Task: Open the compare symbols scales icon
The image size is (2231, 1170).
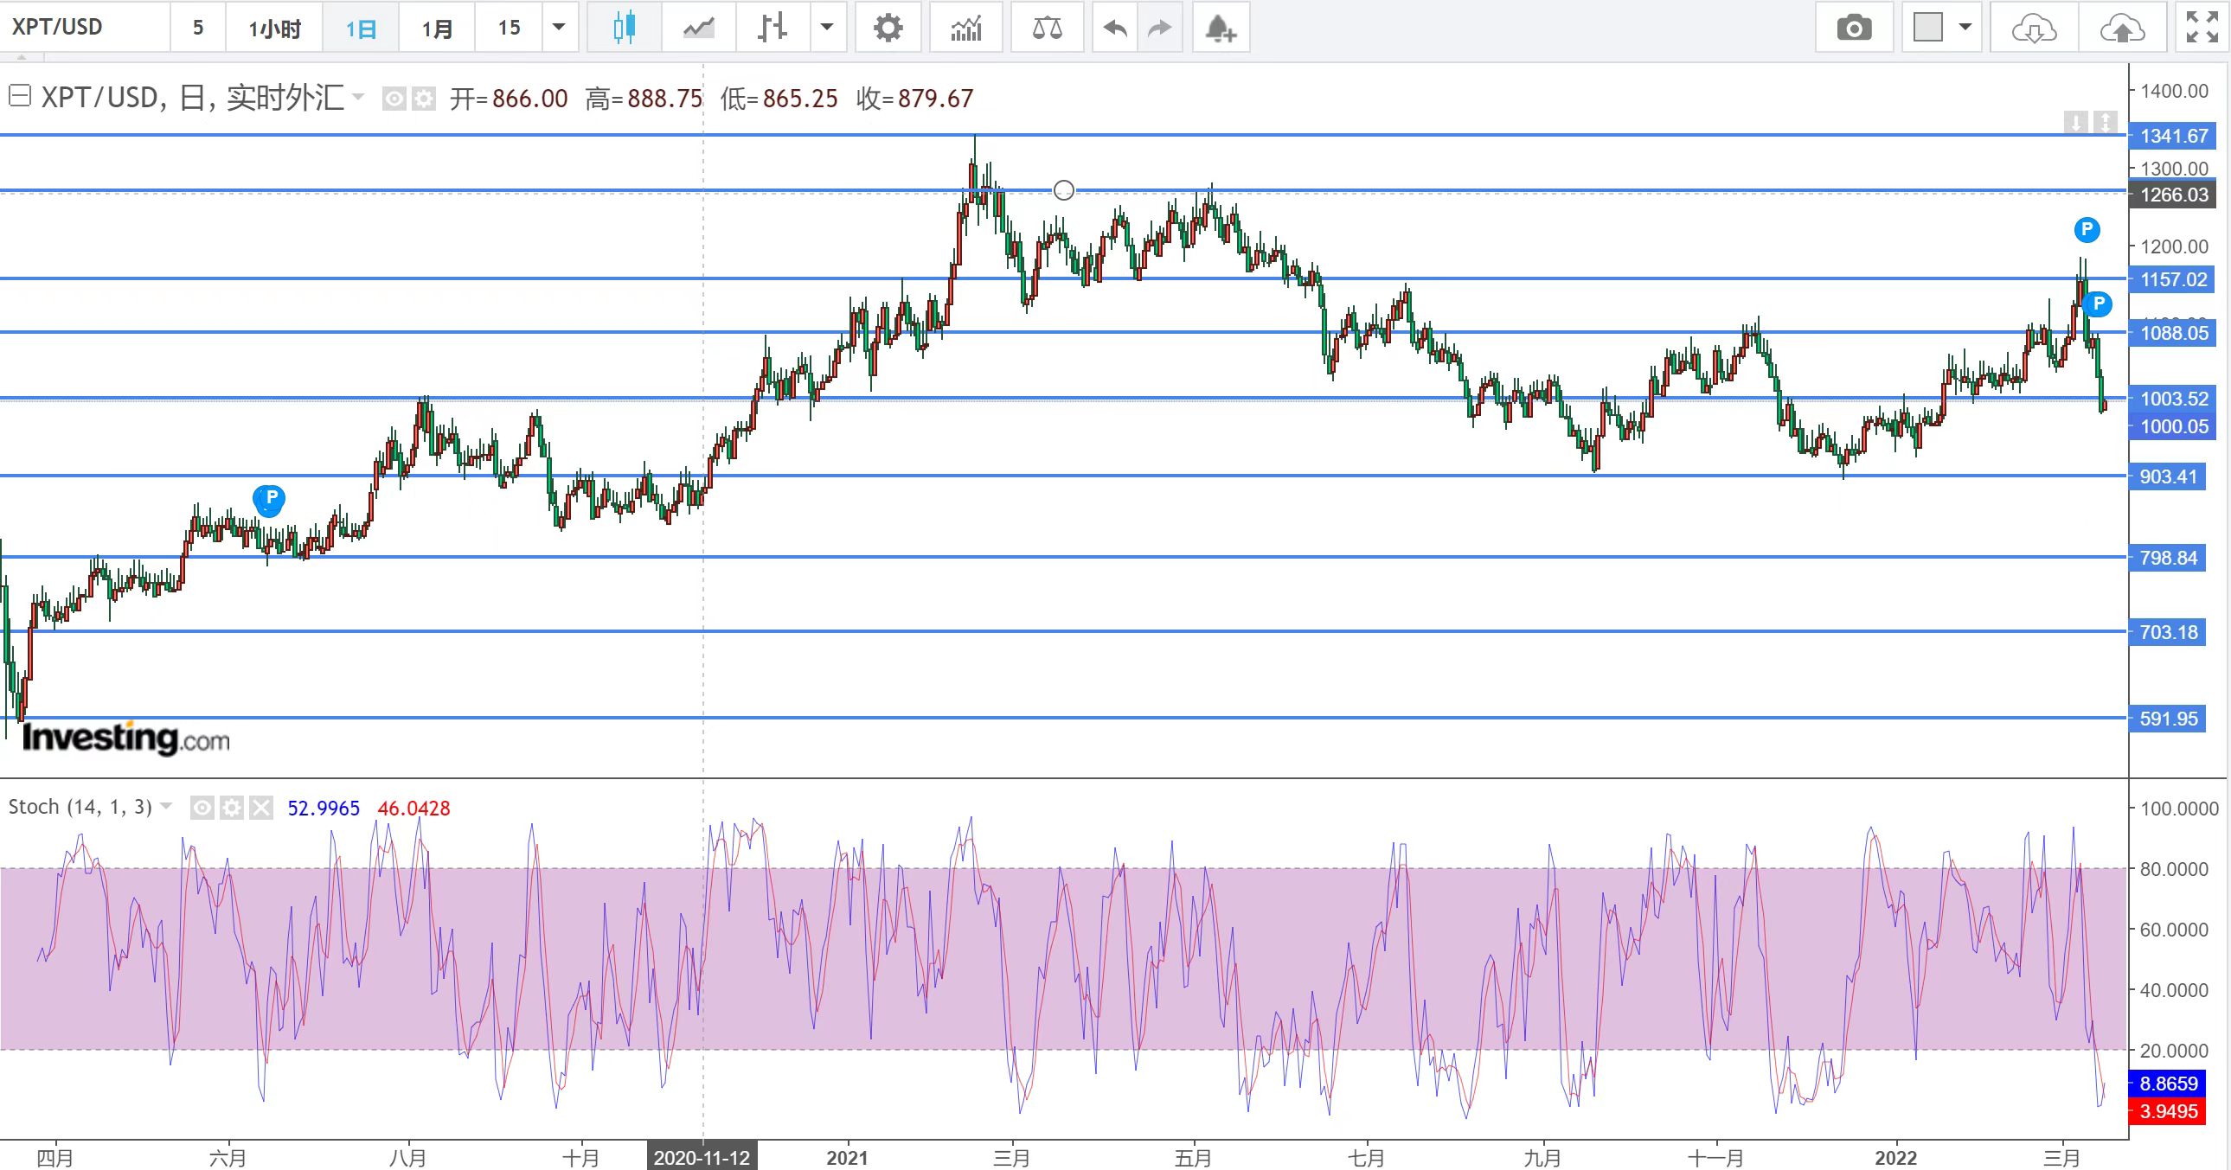Action: click(1047, 28)
